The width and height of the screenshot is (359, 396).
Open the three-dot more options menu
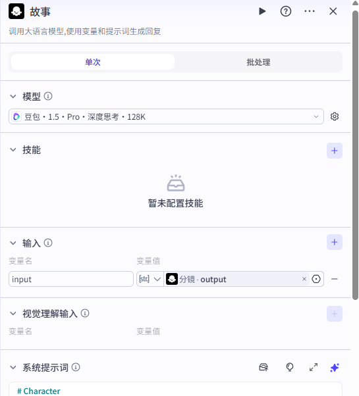pyautogui.click(x=310, y=11)
